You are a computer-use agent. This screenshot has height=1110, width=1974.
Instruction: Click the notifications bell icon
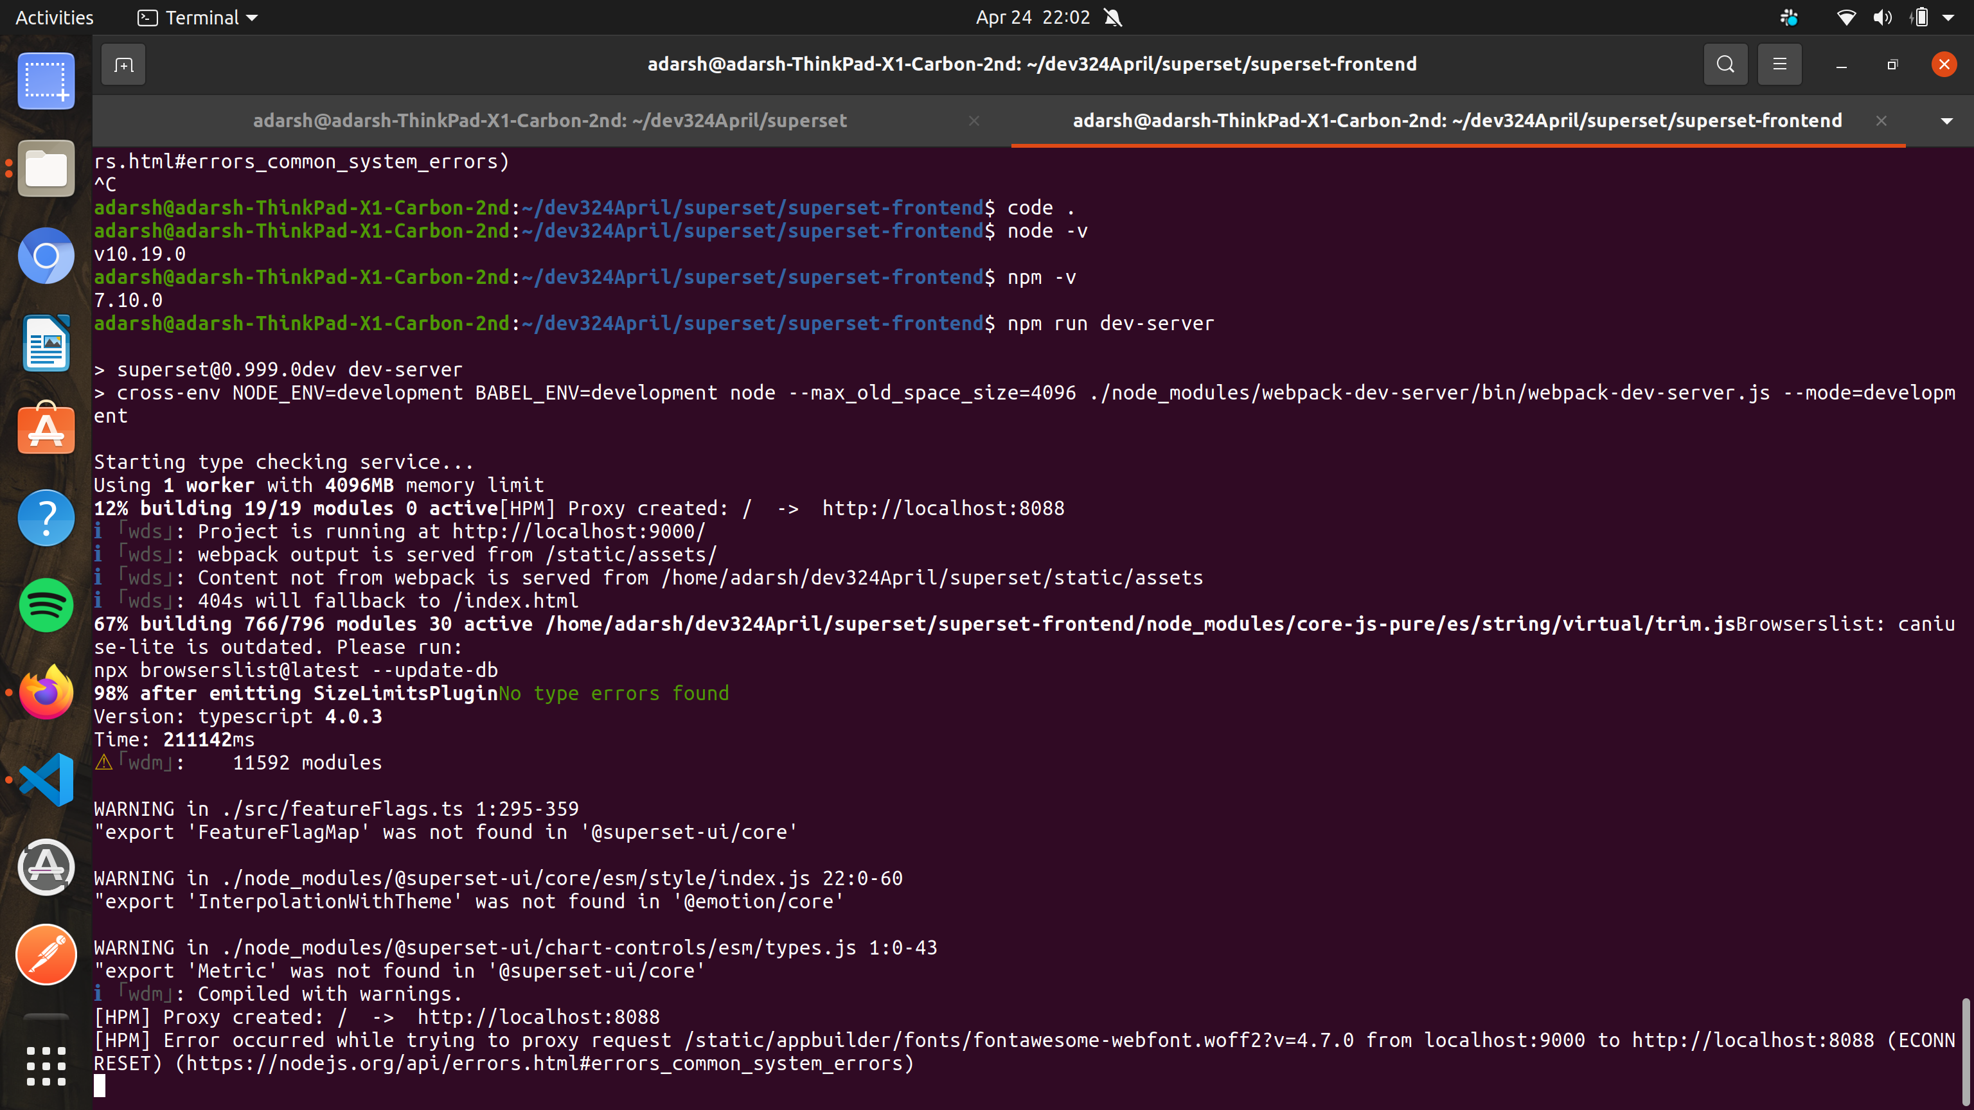(x=1114, y=17)
